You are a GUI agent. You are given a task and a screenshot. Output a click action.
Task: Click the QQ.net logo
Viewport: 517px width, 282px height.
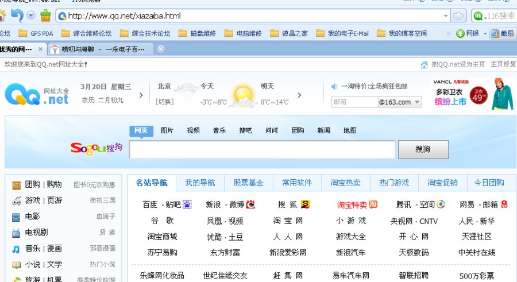(x=37, y=94)
